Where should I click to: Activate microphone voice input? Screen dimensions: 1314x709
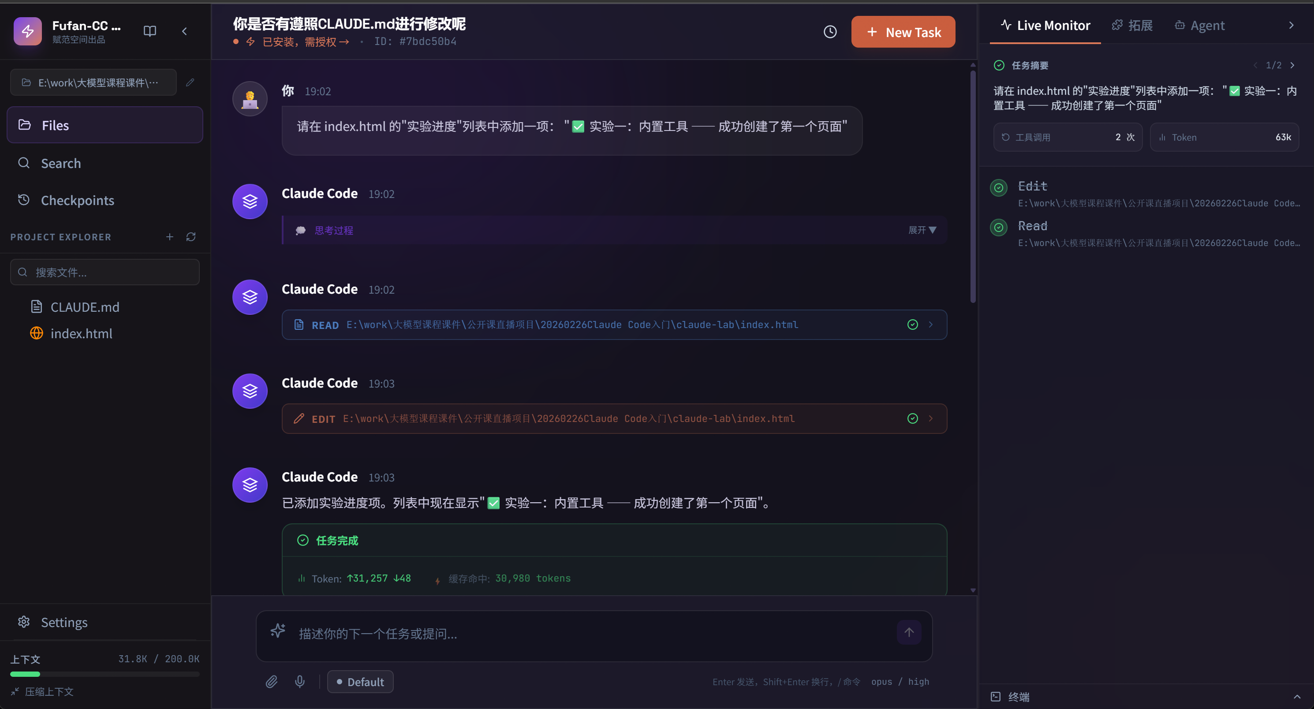300,681
